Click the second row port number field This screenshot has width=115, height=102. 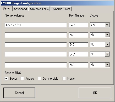(x=78, y=35)
